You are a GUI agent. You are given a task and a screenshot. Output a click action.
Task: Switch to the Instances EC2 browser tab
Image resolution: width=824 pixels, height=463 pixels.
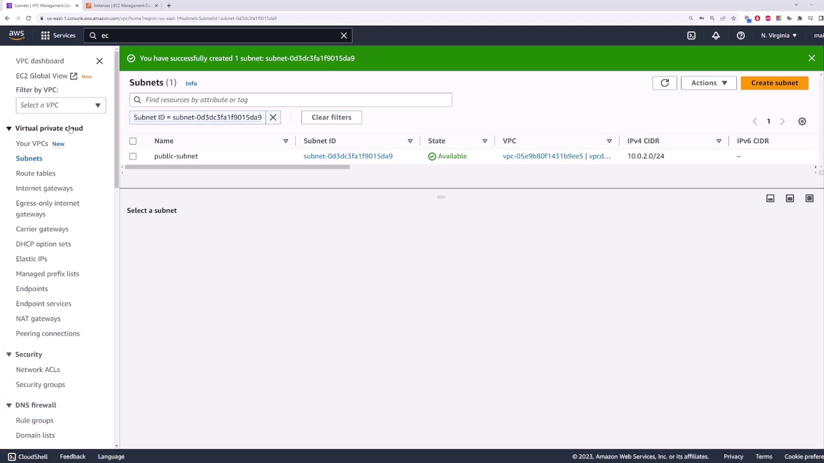click(x=122, y=6)
